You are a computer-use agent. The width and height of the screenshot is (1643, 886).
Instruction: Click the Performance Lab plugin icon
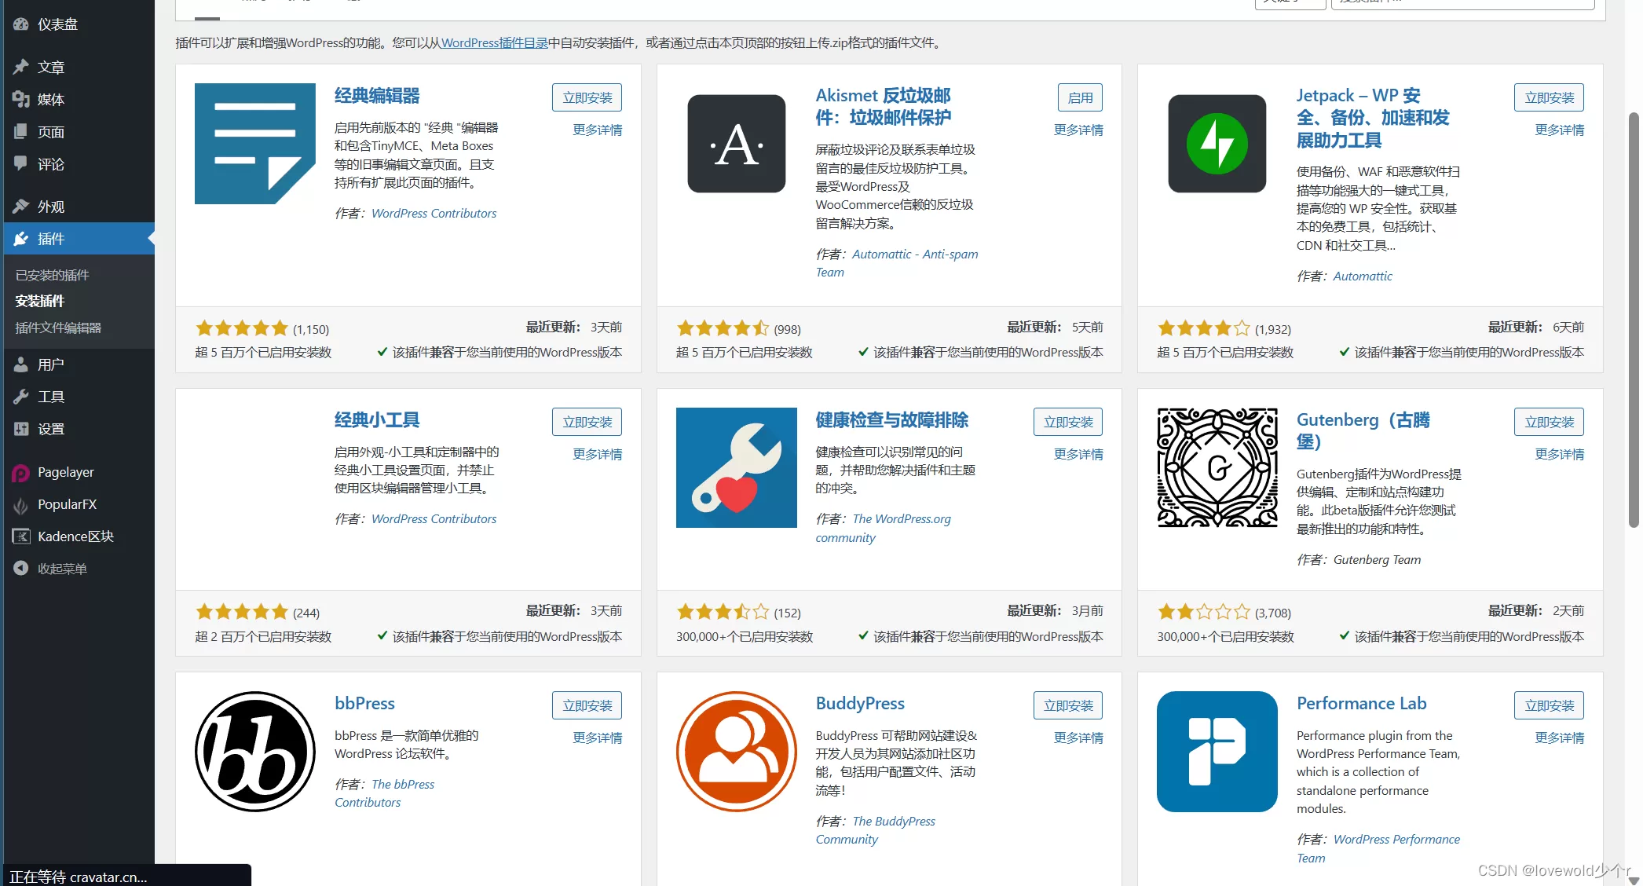(1217, 752)
